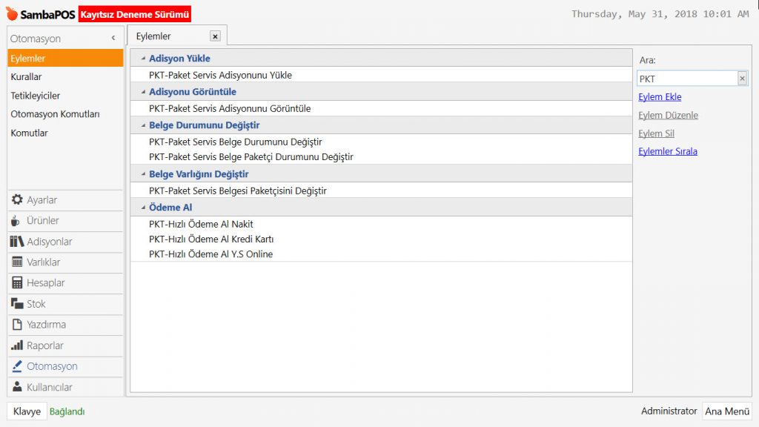Open Tetikleyiciler from the sidebar
Image resolution: width=759 pixels, height=427 pixels.
tap(36, 96)
